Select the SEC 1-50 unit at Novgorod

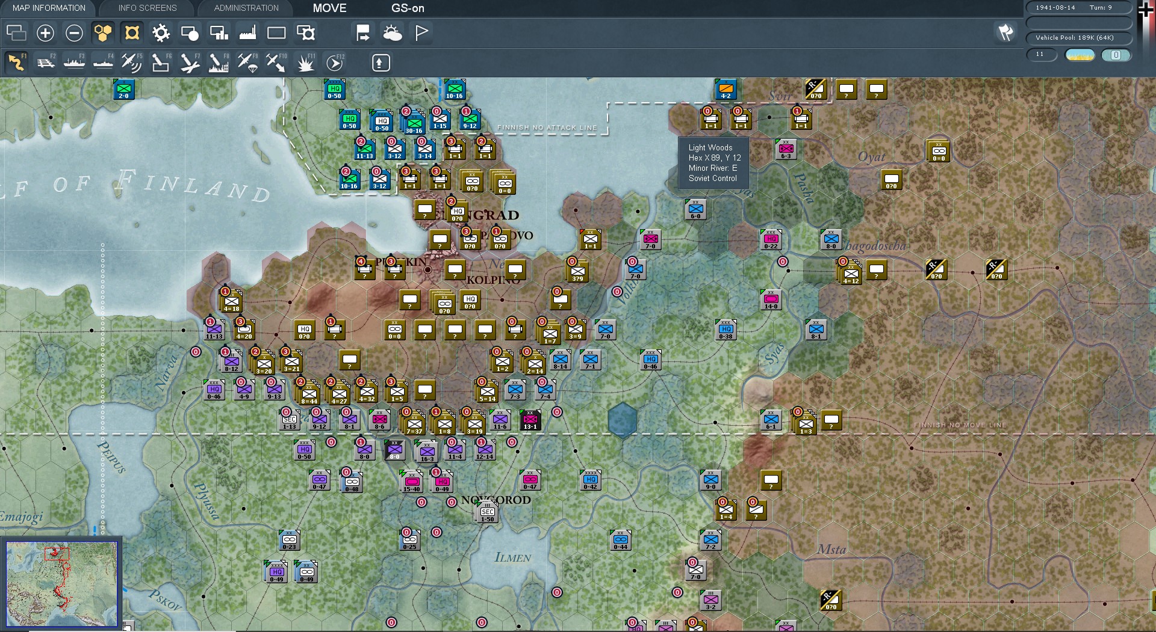[x=487, y=513]
